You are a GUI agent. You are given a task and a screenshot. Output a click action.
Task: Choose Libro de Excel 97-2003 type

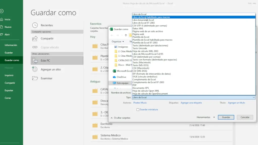[x=194, y=23]
